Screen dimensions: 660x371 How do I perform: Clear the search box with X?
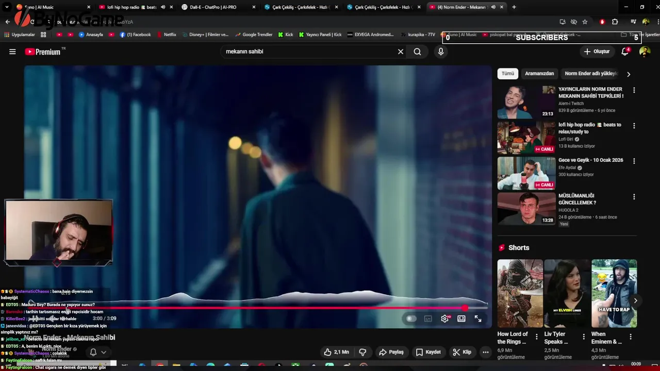coord(401,52)
